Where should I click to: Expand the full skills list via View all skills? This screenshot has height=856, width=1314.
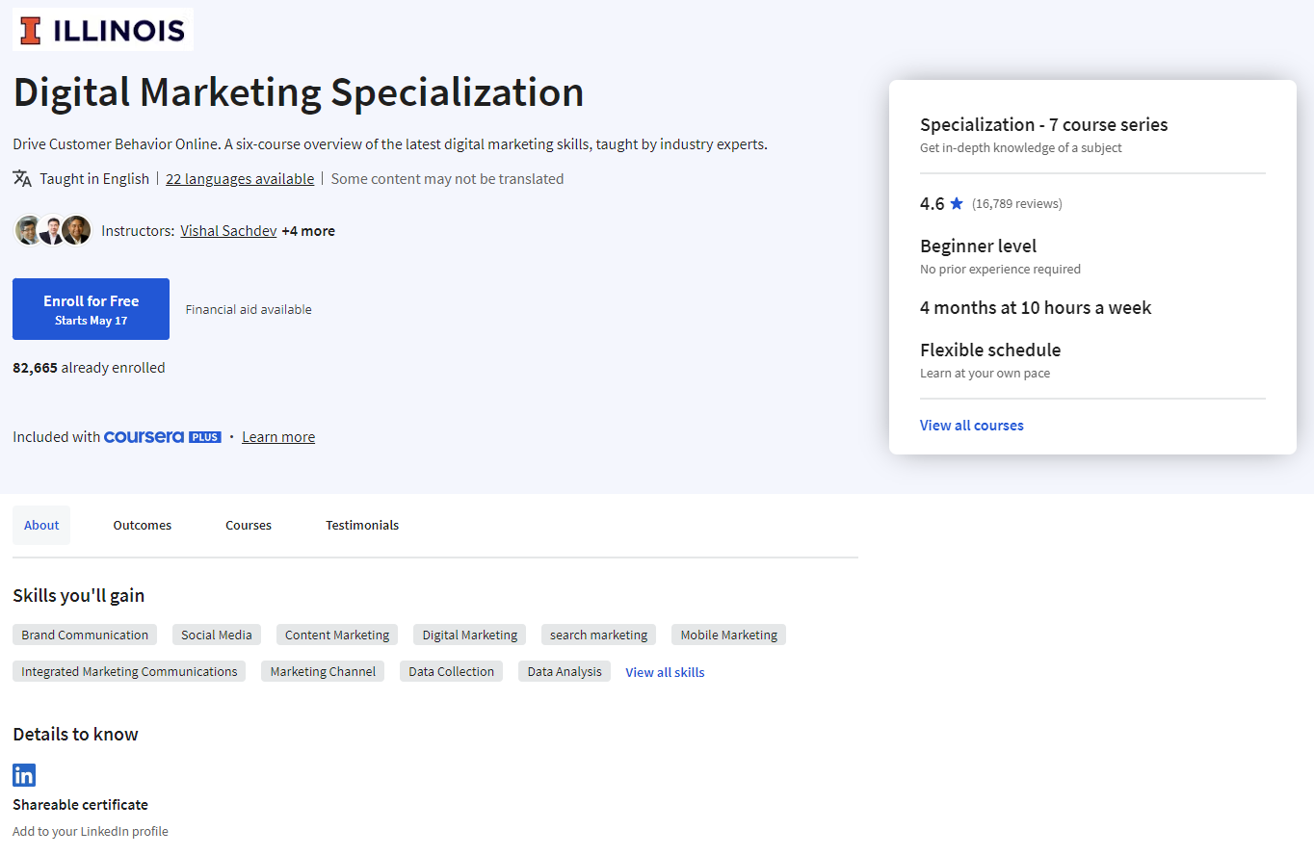[665, 671]
